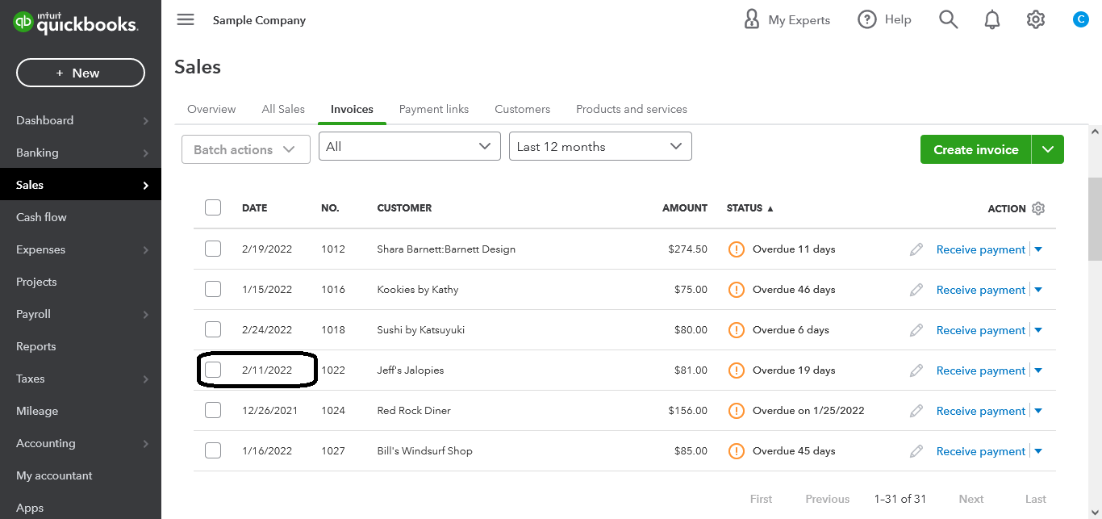Click the search magnifier icon
Screen dimensions: 1102x519
coord(948,19)
